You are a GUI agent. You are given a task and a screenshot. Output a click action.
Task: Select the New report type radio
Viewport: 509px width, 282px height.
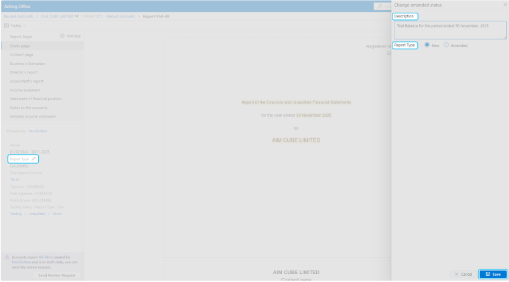pyautogui.click(x=427, y=45)
